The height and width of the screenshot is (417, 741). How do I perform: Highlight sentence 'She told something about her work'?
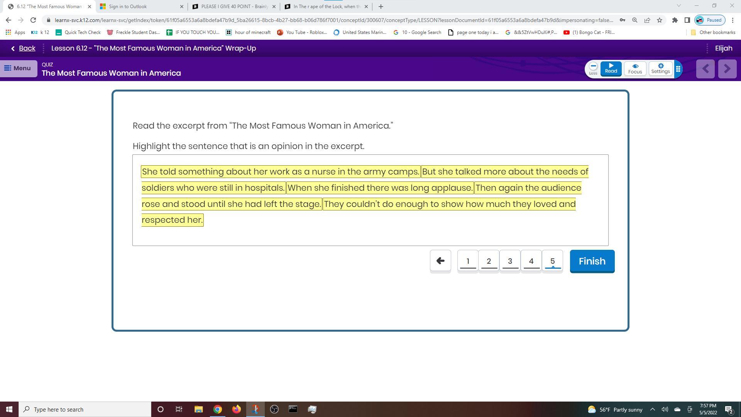[x=280, y=172]
